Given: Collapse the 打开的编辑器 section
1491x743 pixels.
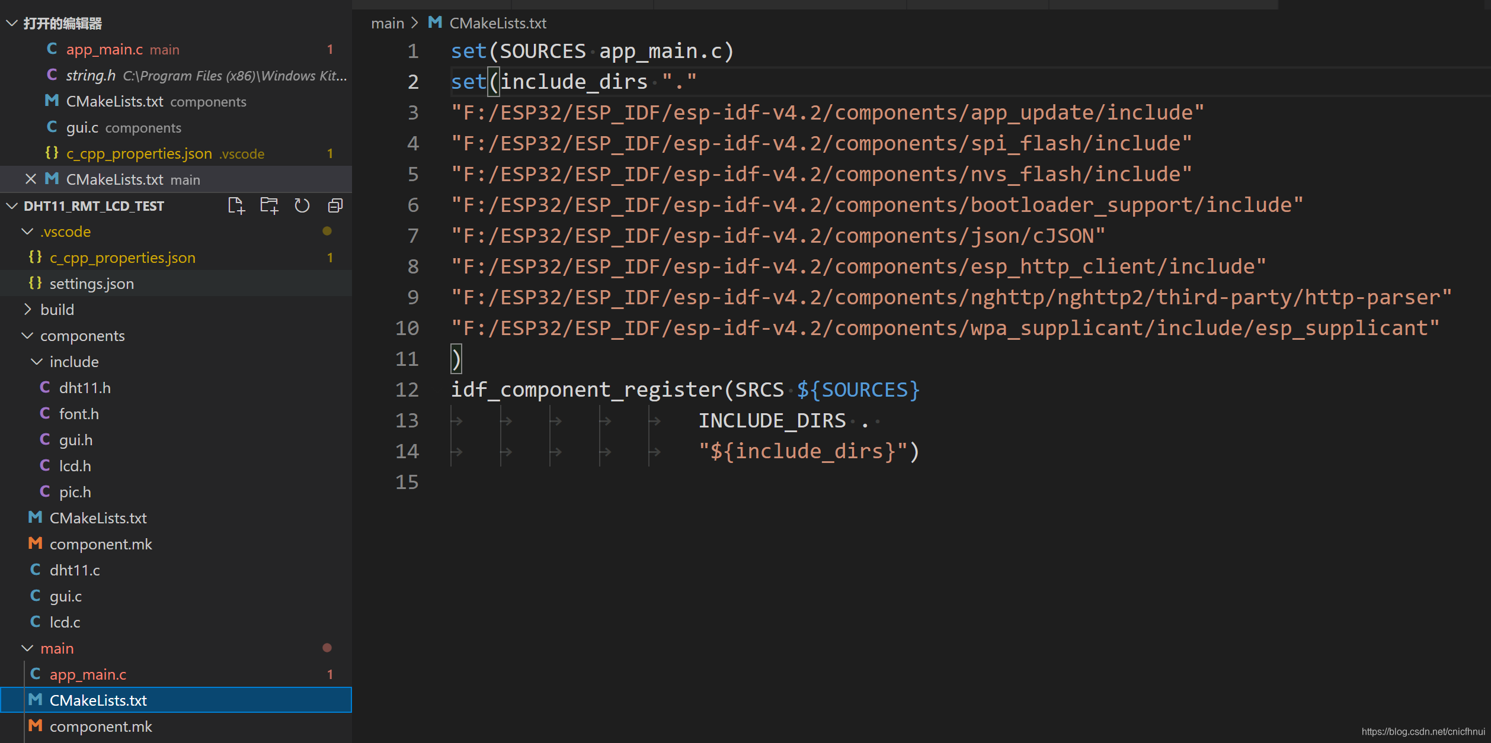Looking at the screenshot, I should [11, 23].
